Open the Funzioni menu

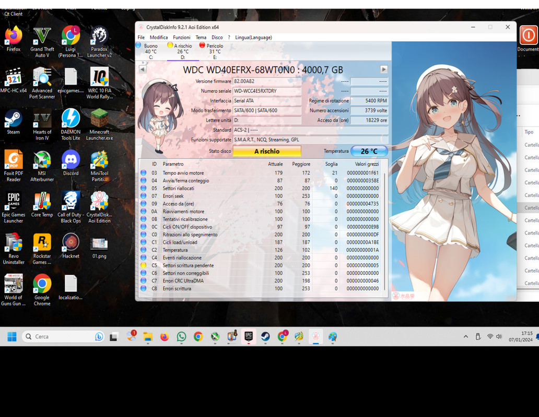point(182,38)
